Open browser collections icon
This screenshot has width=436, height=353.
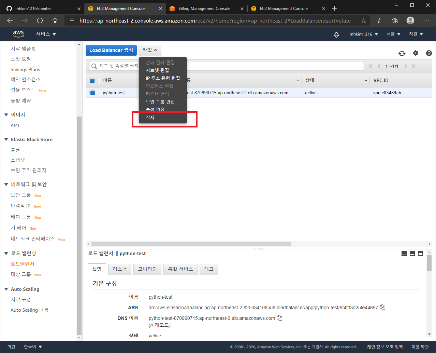point(395,21)
